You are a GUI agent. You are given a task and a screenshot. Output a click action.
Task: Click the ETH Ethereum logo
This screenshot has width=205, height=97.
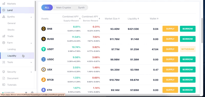(x=44, y=90)
